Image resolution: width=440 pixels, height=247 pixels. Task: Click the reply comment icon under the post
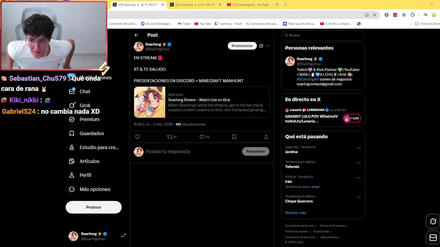click(137, 137)
